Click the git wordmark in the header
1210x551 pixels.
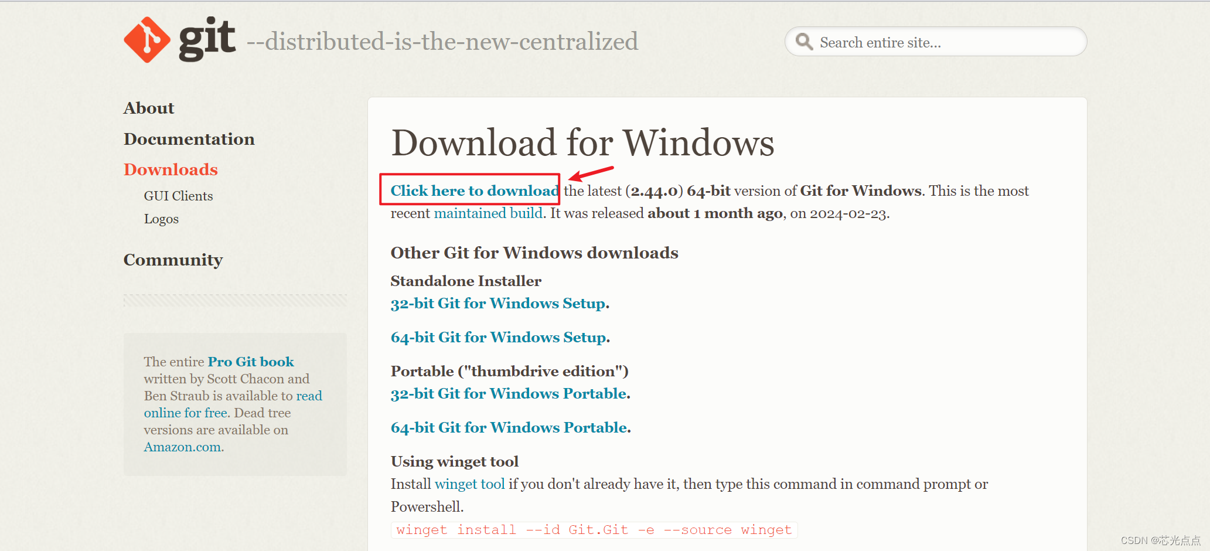[207, 39]
